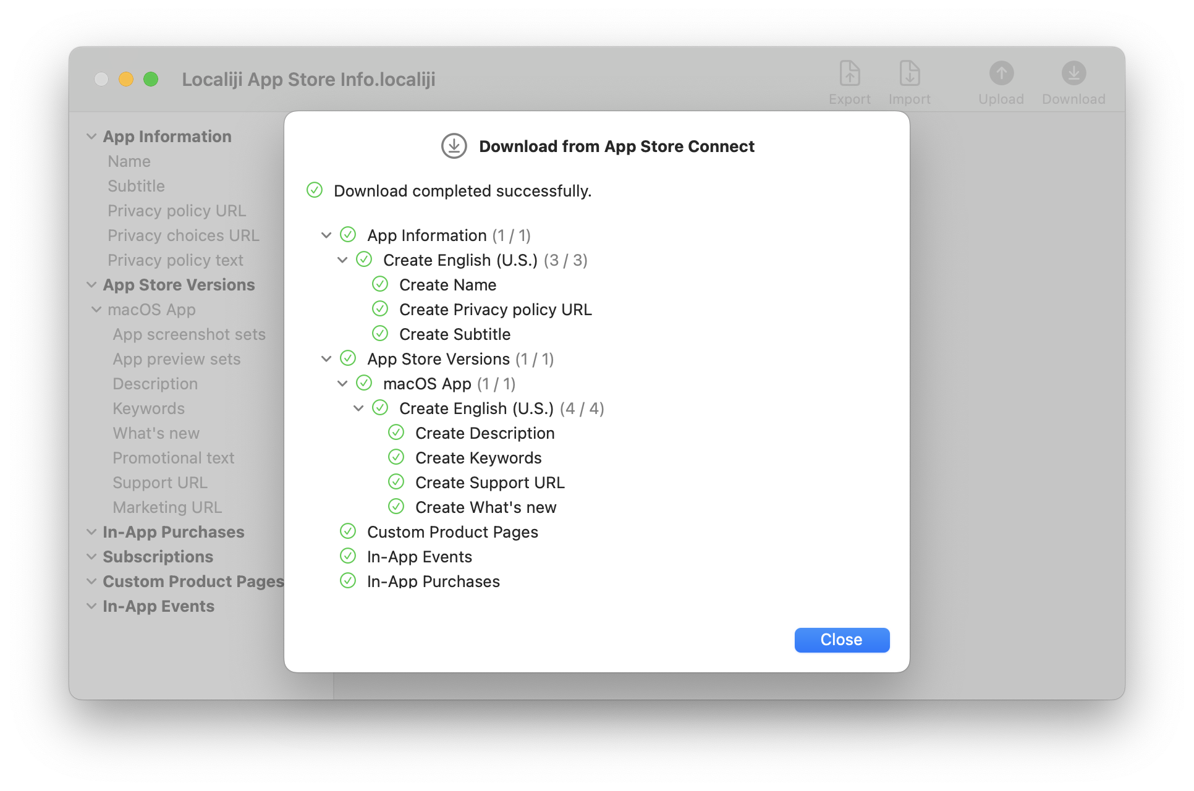Viewport: 1194px width, 791px height.
Task: Toggle the In-App Events sidebar chevron
Action: pyautogui.click(x=91, y=606)
